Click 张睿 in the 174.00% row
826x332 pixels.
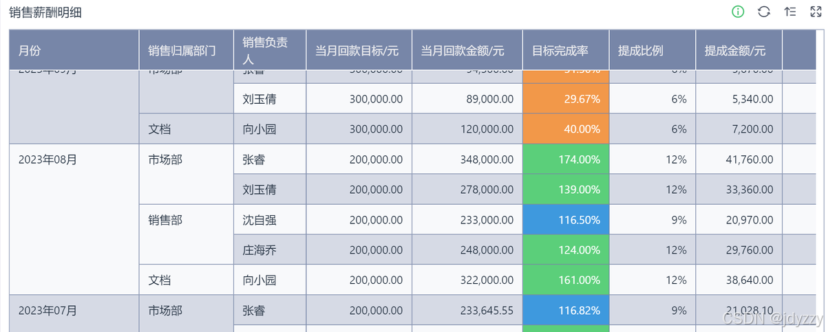pyautogui.click(x=270, y=159)
